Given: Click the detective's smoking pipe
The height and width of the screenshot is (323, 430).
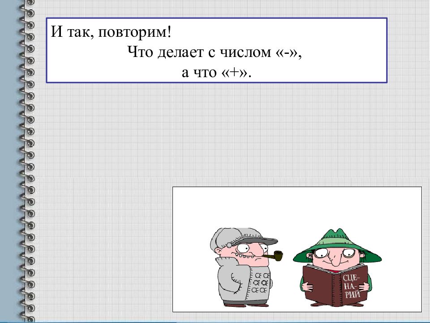Looking at the screenshot, I should coord(273,256).
